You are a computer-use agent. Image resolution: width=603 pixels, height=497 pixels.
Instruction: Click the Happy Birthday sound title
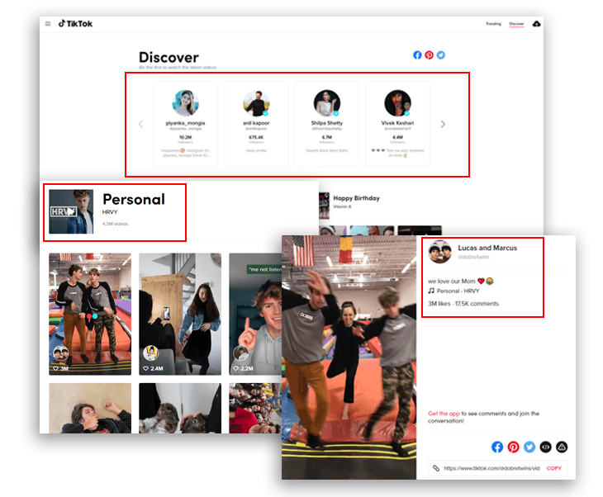pyautogui.click(x=357, y=198)
